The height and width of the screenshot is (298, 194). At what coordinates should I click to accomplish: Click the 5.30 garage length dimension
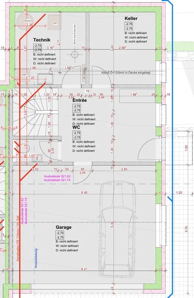tap(112, 224)
